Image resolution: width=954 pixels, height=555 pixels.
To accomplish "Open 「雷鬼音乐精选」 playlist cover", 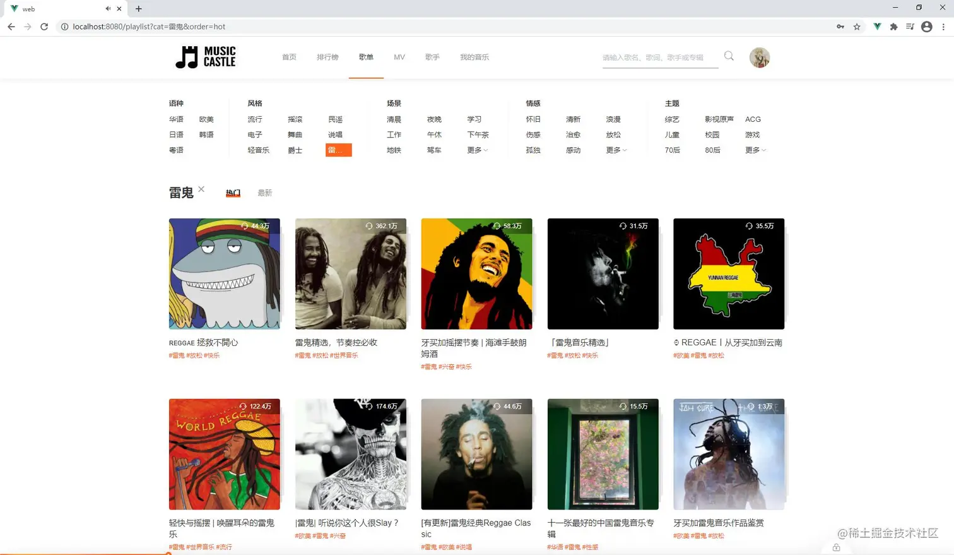I will coord(603,274).
